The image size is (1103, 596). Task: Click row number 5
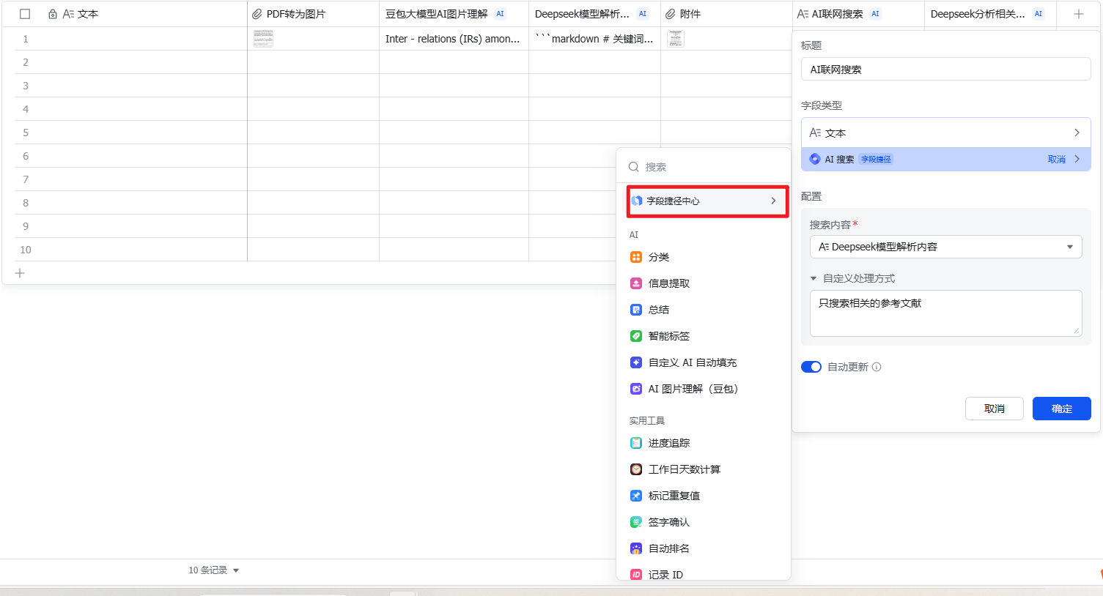(x=26, y=133)
